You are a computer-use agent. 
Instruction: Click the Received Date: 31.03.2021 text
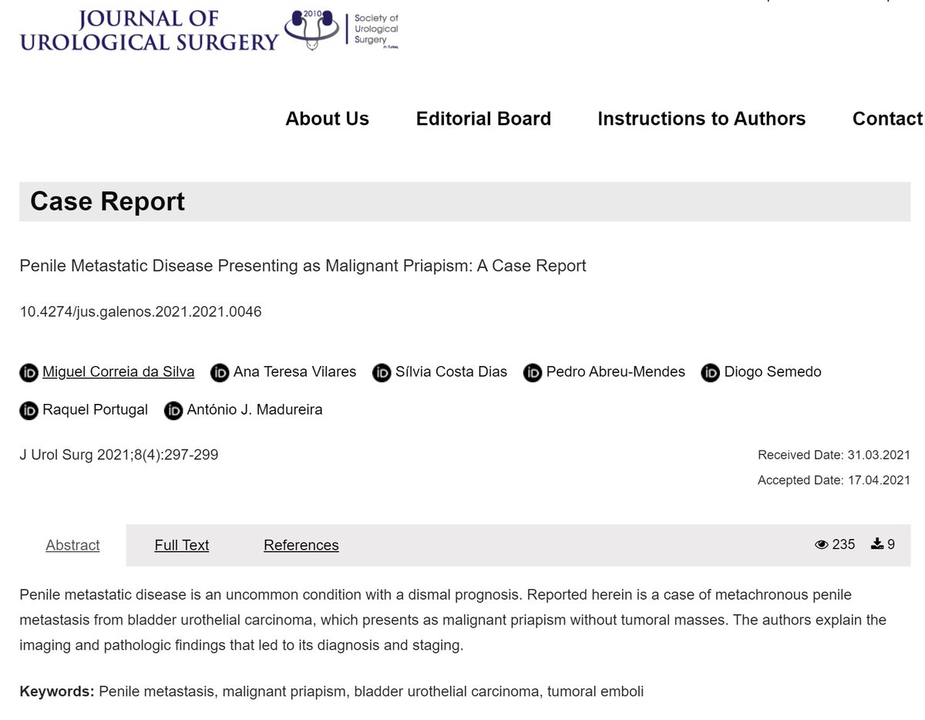click(x=834, y=455)
